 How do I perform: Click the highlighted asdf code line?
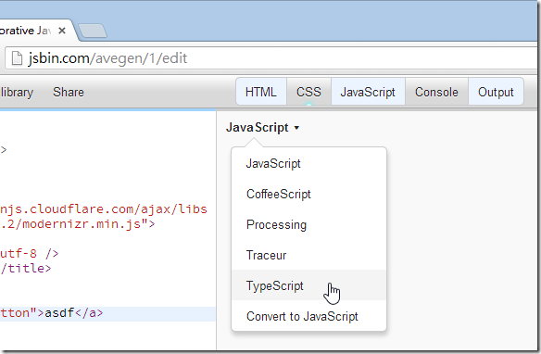click(107, 313)
